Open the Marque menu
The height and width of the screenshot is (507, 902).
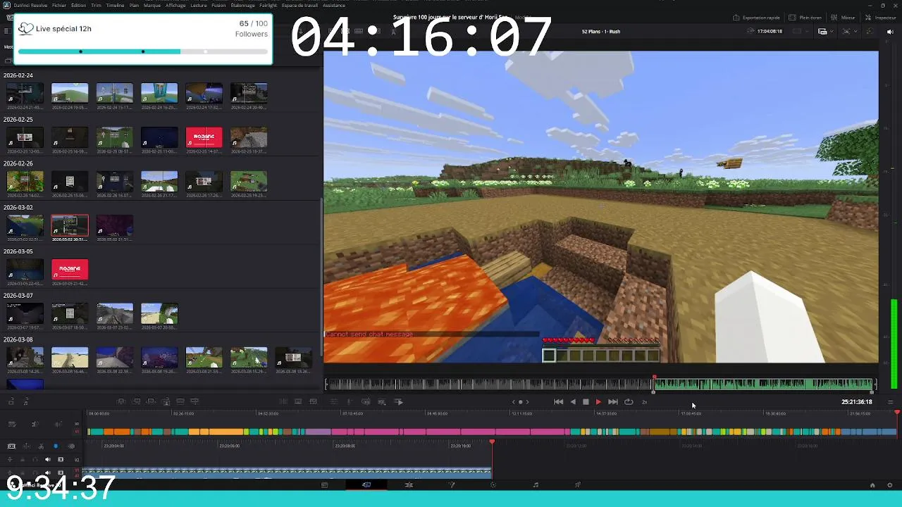point(152,5)
